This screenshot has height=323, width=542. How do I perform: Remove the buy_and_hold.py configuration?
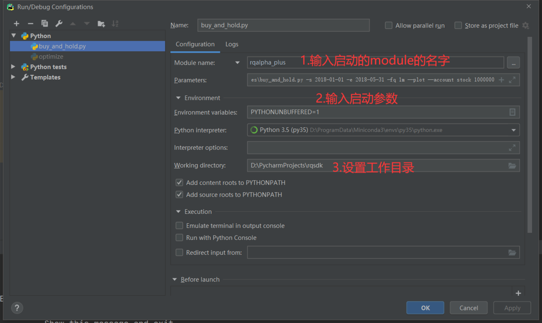pyautogui.click(x=30, y=23)
